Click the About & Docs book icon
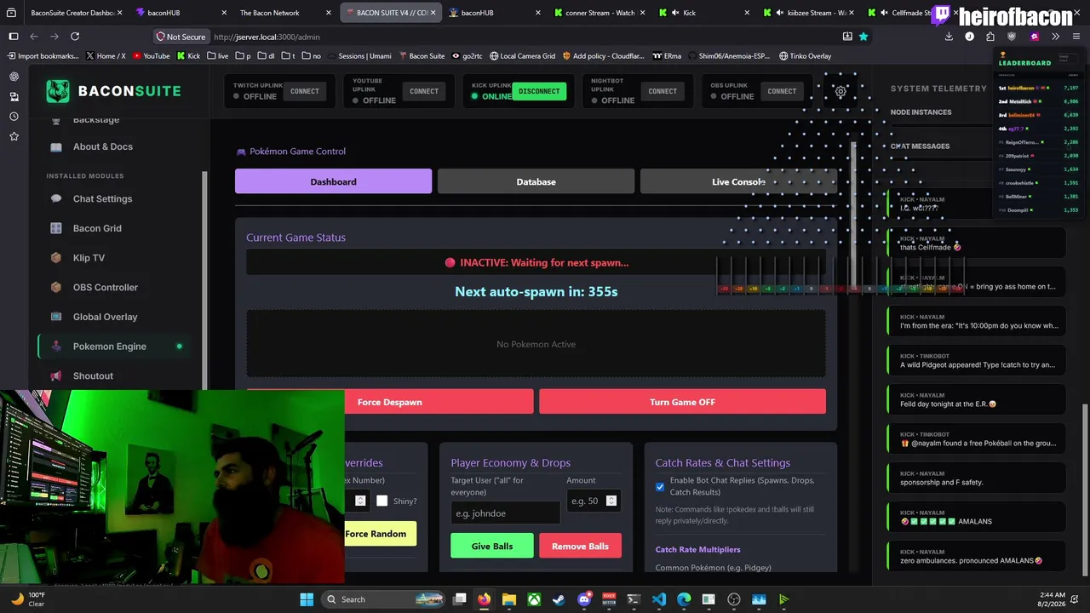1090x613 pixels. (56, 146)
